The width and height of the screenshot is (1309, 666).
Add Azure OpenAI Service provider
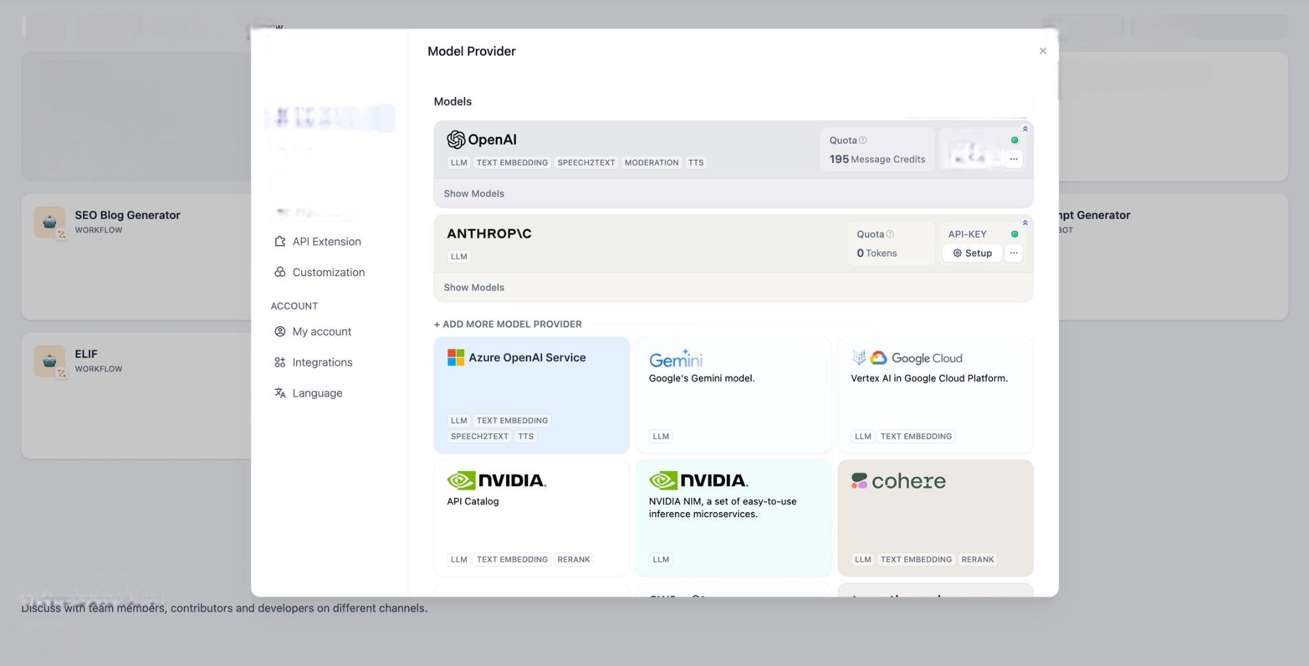pyautogui.click(x=531, y=395)
